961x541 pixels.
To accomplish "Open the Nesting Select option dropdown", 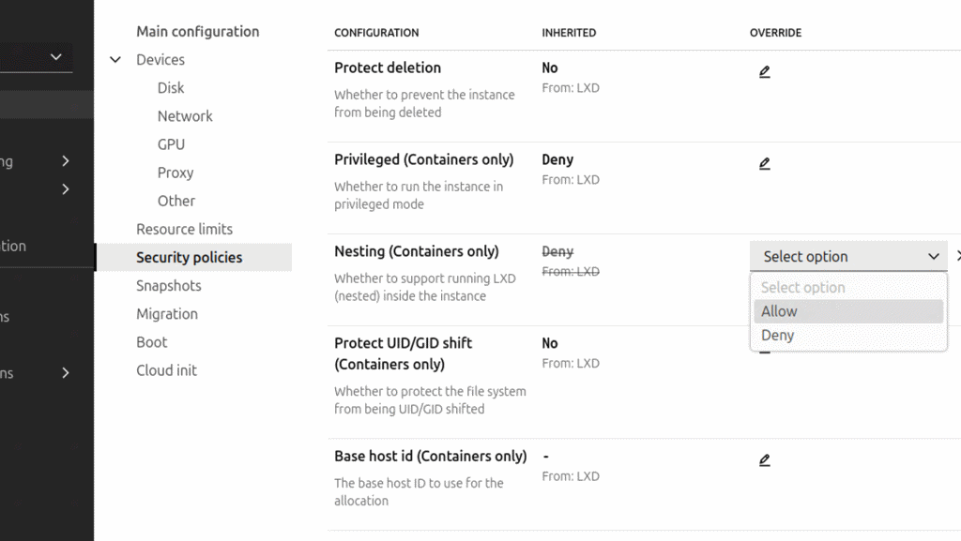I will pos(848,256).
